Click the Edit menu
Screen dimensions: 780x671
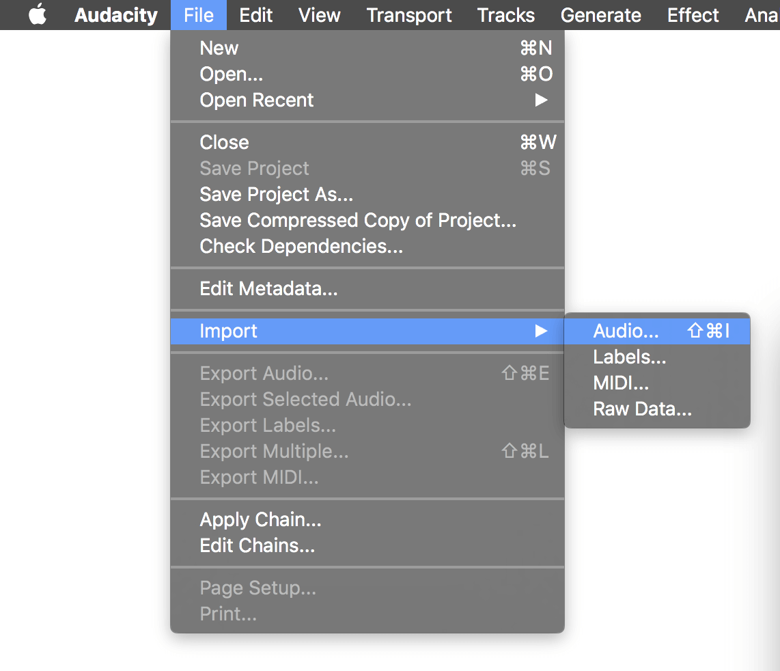point(255,14)
